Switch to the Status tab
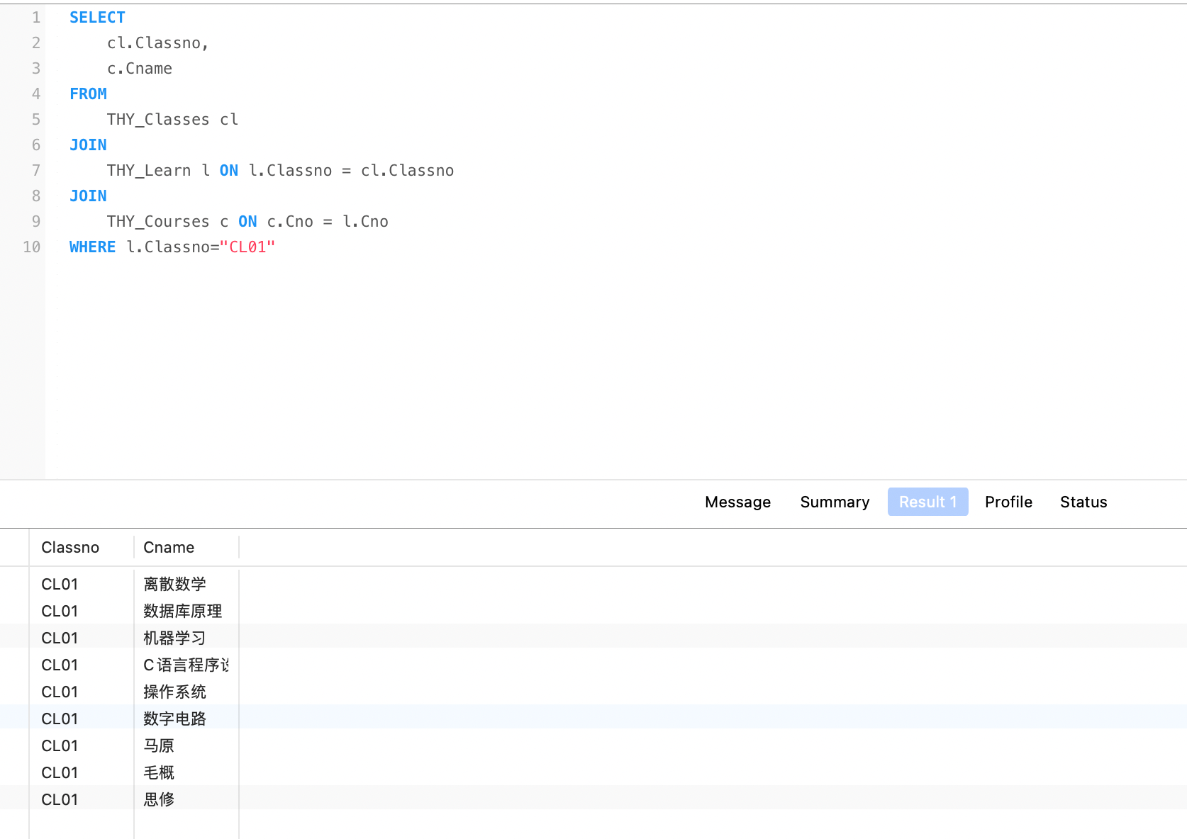The height and width of the screenshot is (839, 1187). click(x=1083, y=502)
